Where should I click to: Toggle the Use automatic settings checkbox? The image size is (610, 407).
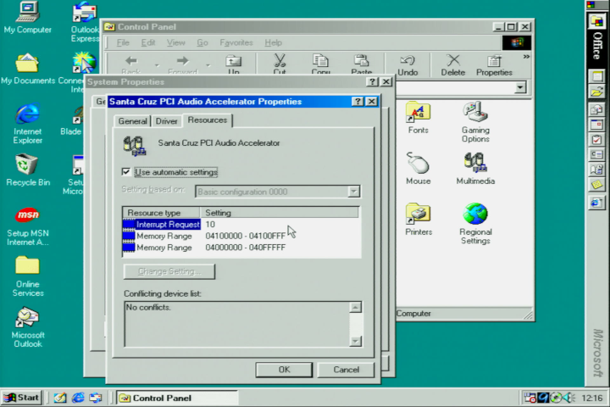pyautogui.click(x=125, y=172)
